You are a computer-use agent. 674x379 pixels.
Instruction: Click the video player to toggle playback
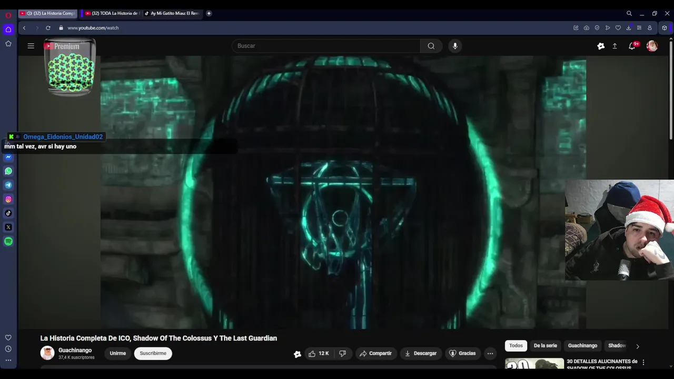(x=343, y=192)
